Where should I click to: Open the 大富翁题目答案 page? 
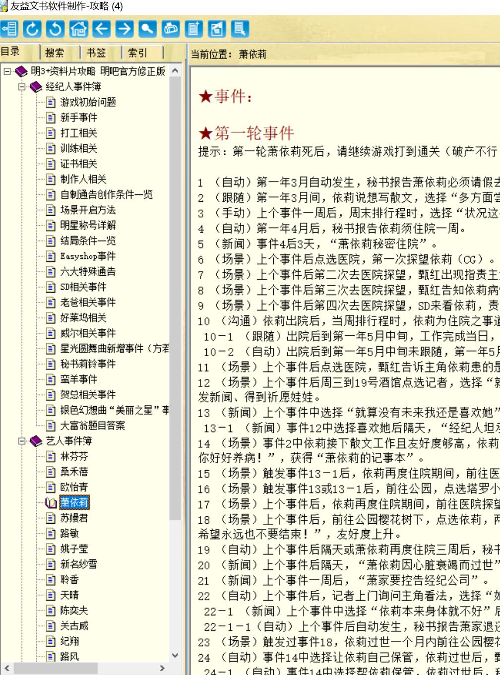coord(93,426)
